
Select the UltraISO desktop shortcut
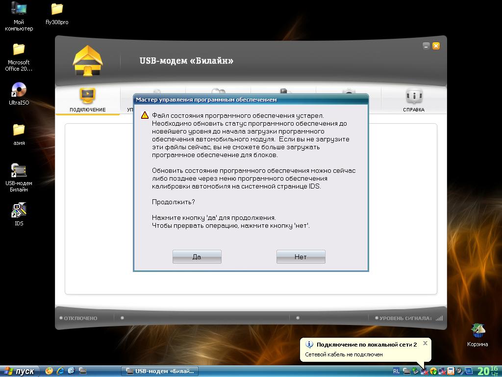coord(19,94)
